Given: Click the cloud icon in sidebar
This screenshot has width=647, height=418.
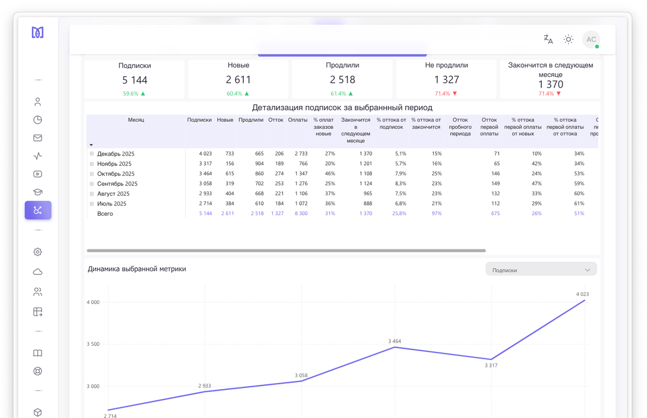Looking at the screenshot, I should coord(38,272).
